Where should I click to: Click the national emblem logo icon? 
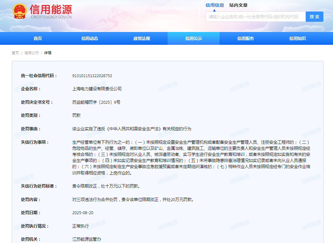tap(20, 11)
